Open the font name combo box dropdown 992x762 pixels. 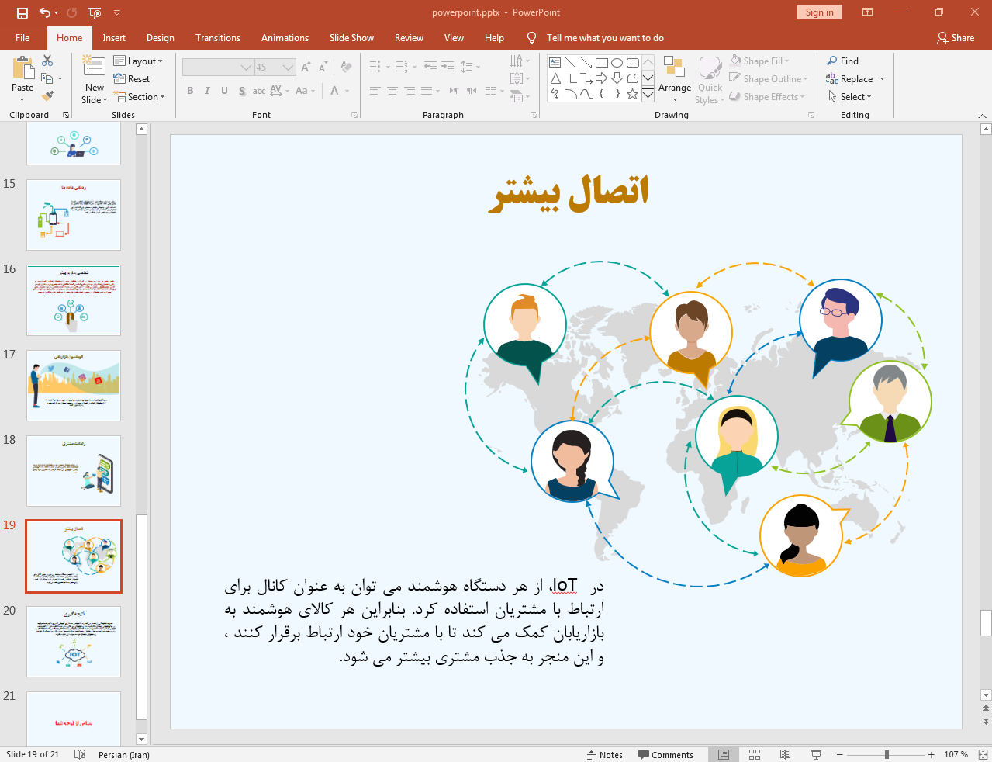point(247,68)
